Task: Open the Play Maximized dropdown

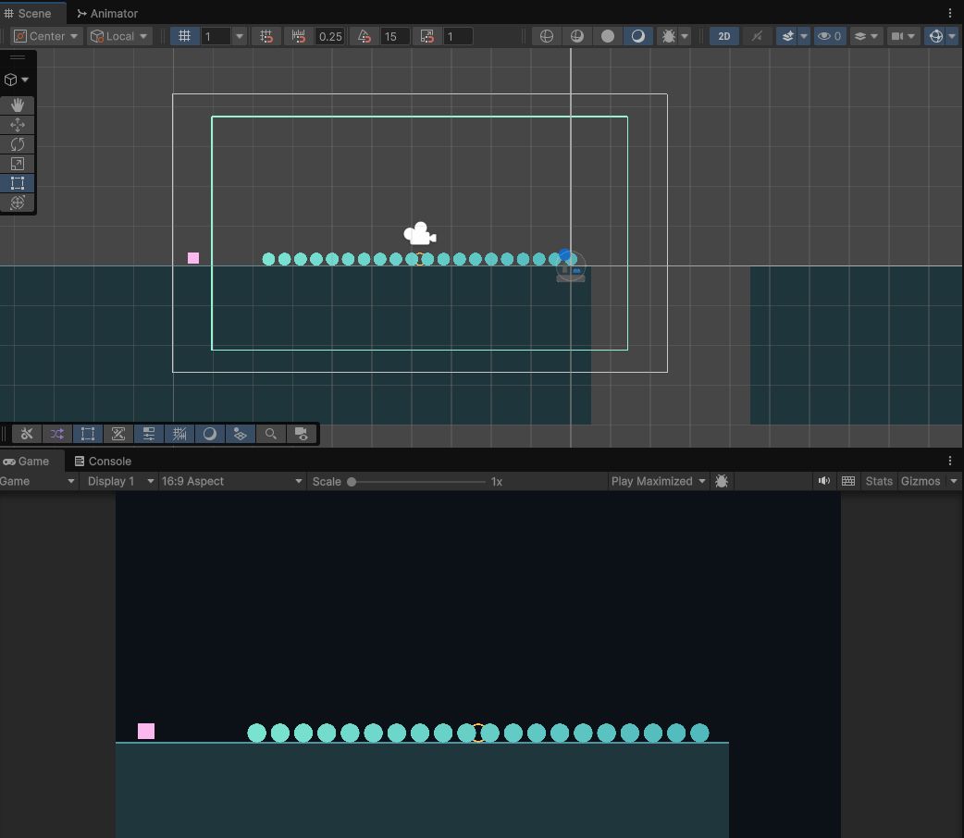Action: (659, 481)
